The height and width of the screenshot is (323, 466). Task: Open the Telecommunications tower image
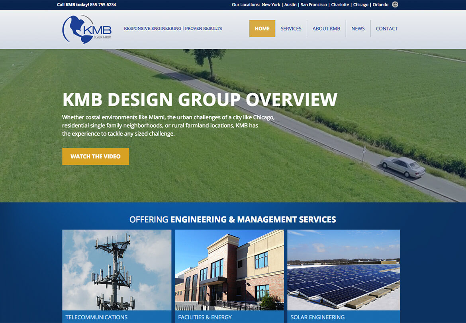click(117, 270)
